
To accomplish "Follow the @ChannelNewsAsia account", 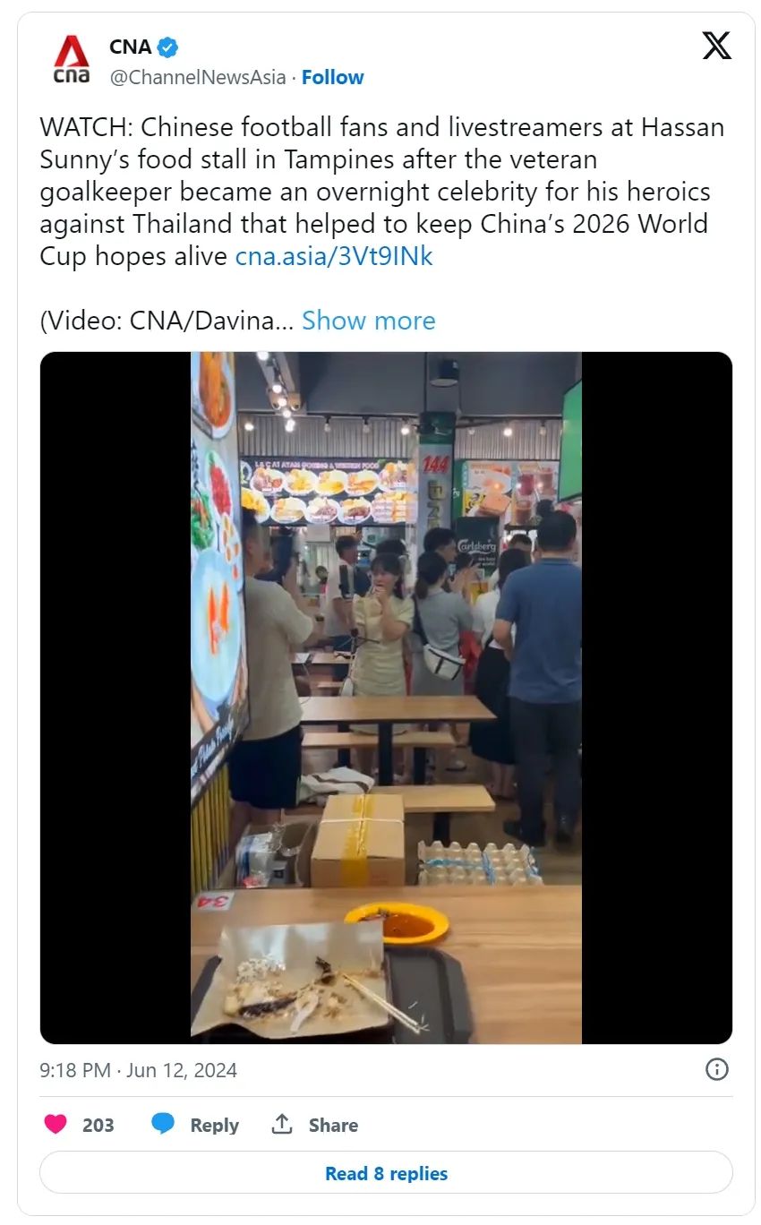I will (x=332, y=78).
